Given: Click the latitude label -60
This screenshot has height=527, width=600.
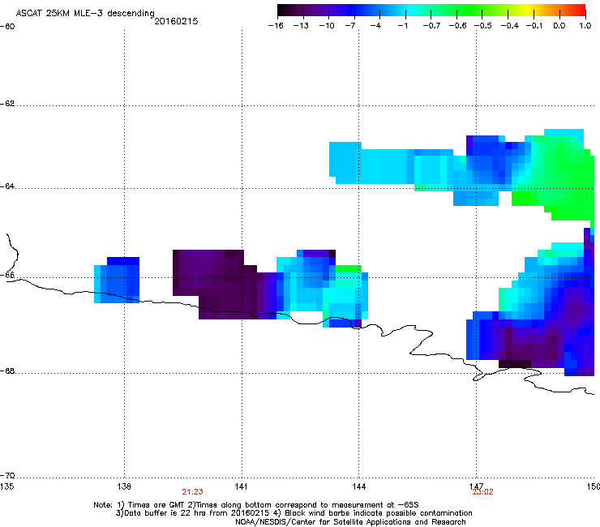Looking at the screenshot, I should (x=7, y=27).
